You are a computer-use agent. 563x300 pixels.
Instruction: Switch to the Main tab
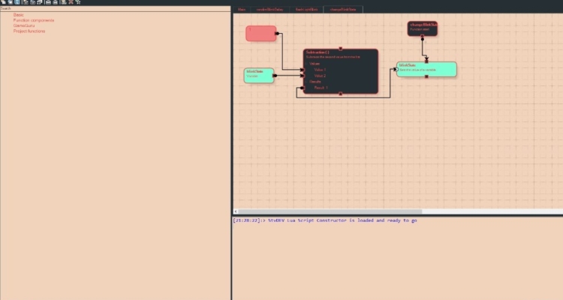(242, 9)
